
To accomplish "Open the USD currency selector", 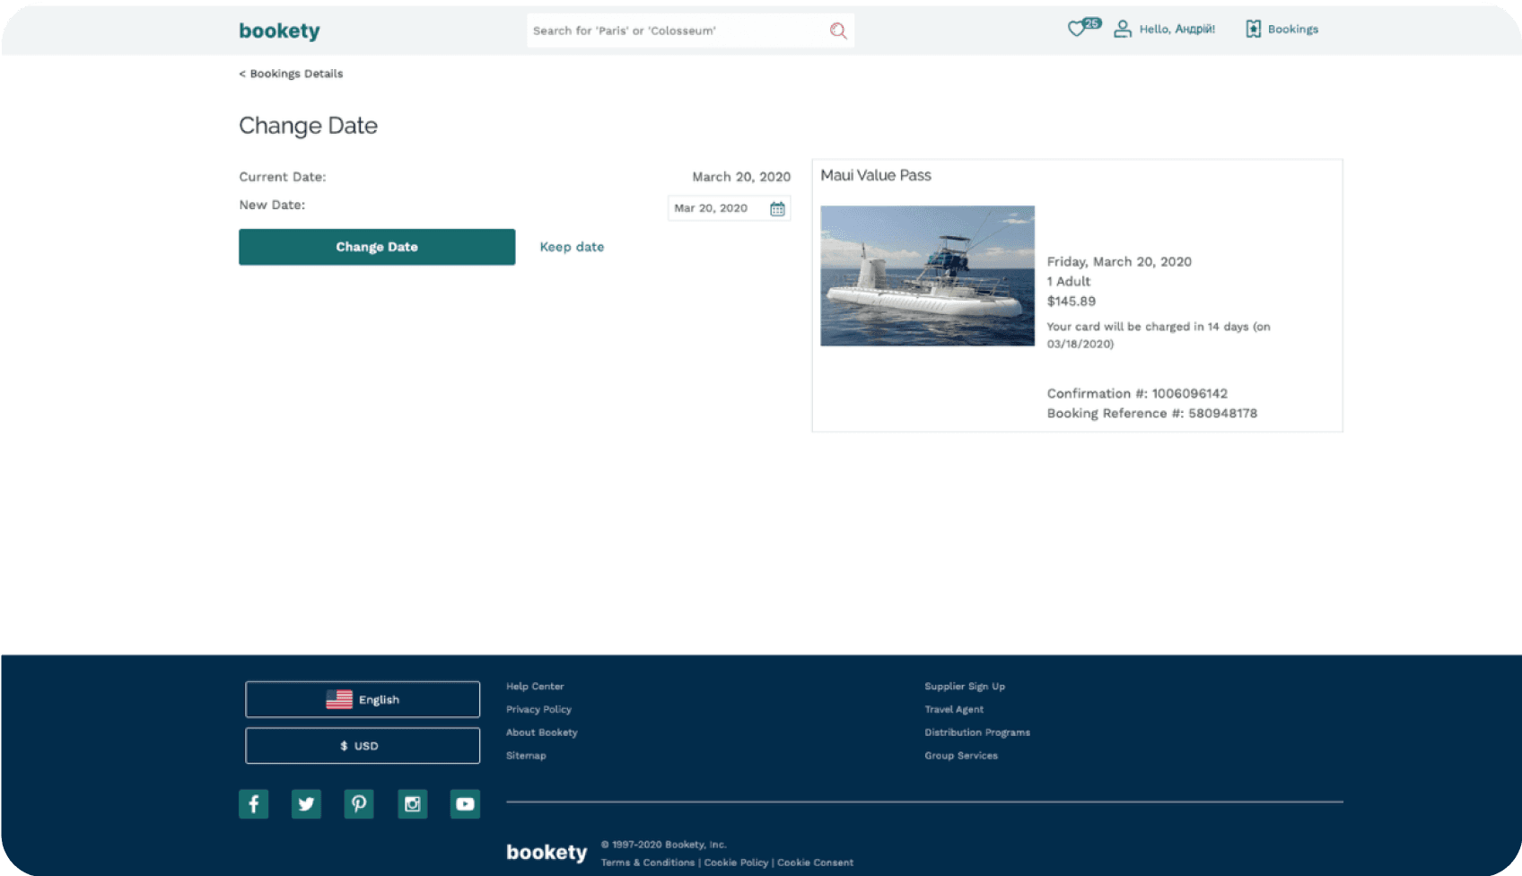I will coord(363,746).
